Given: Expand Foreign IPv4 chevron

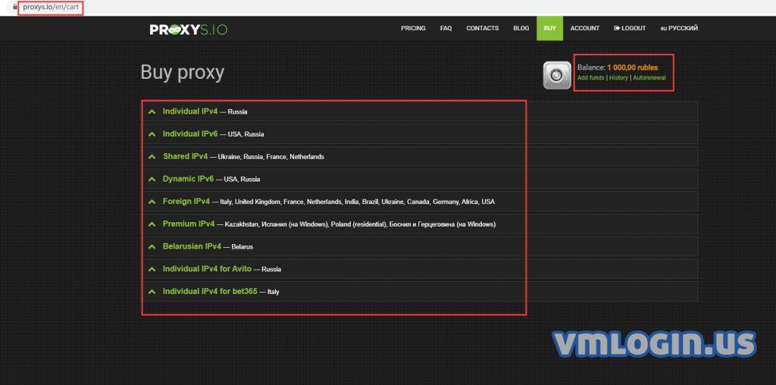Looking at the screenshot, I should coord(152,202).
